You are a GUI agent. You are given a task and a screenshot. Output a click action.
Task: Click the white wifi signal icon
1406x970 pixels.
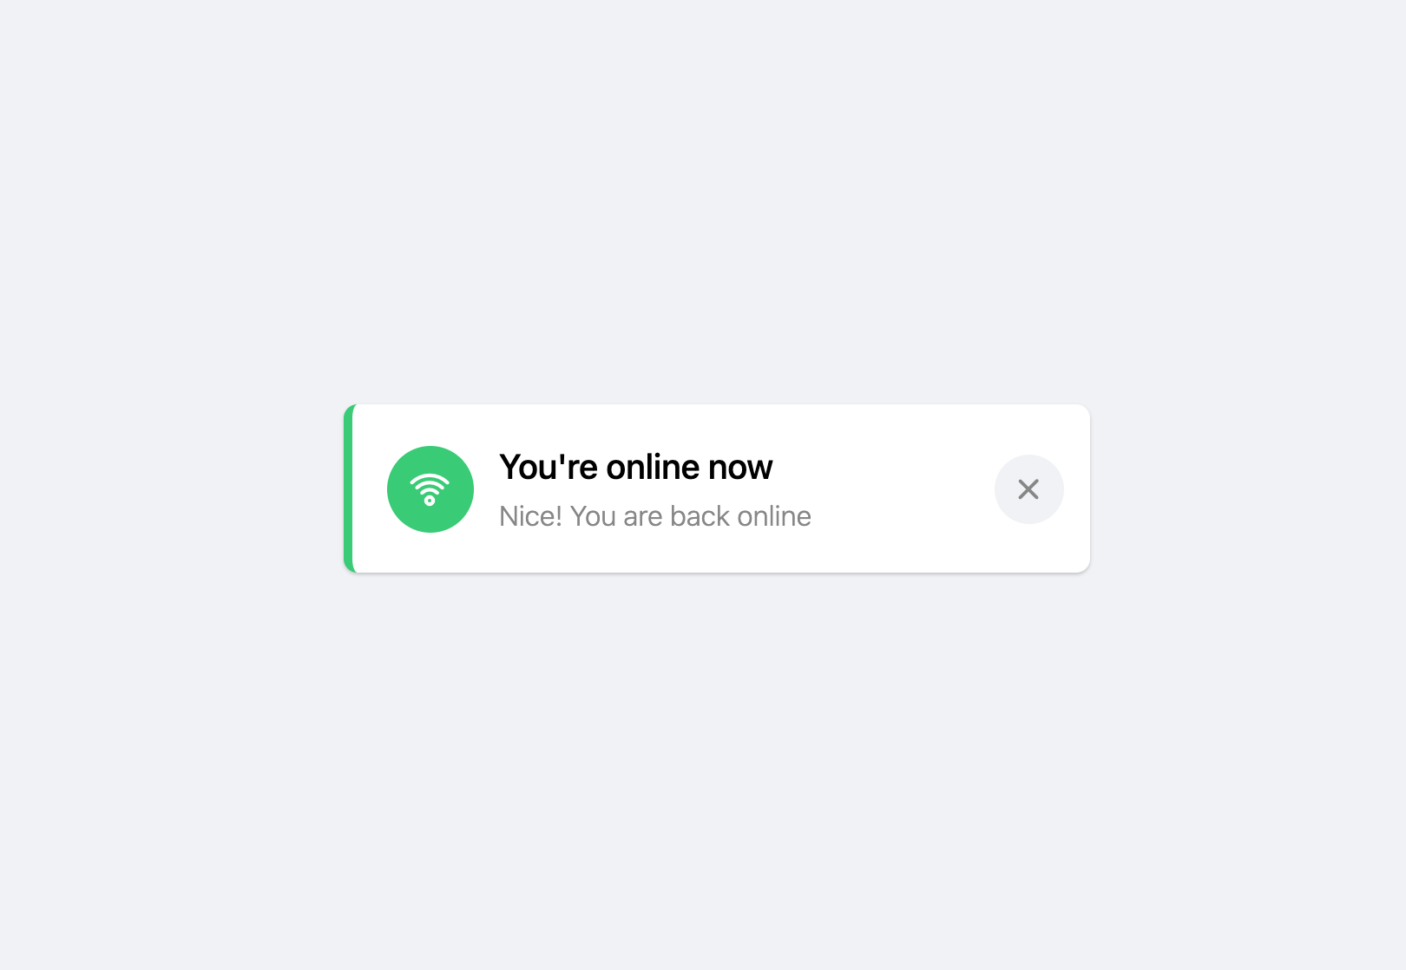430,489
